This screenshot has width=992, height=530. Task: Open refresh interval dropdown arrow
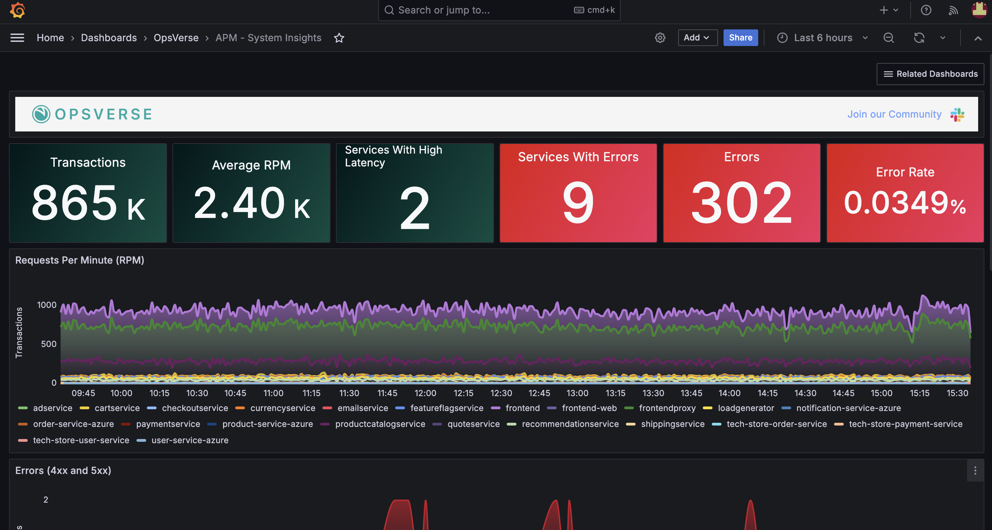tap(943, 38)
